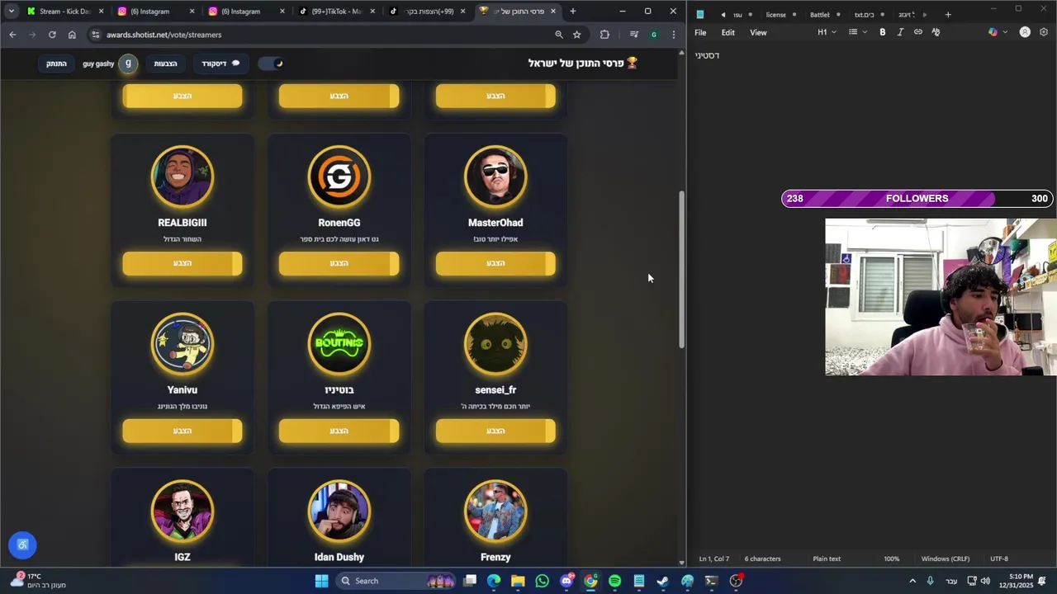
Task: Open Notepad Edit menu
Action: pyautogui.click(x=728, y=32)
